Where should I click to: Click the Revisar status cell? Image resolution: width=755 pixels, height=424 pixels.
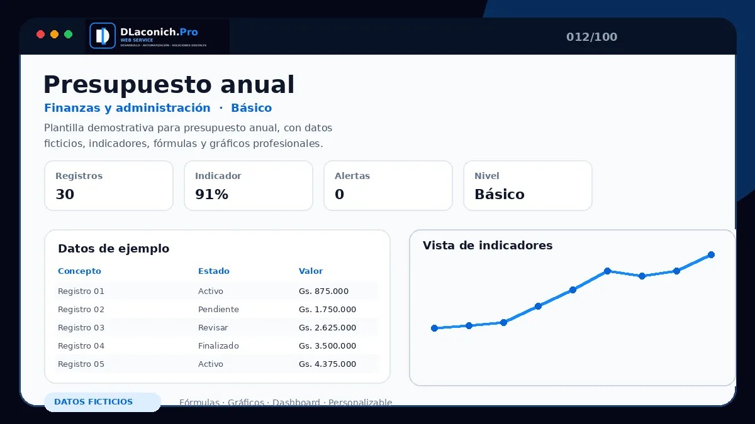point(213,328)
